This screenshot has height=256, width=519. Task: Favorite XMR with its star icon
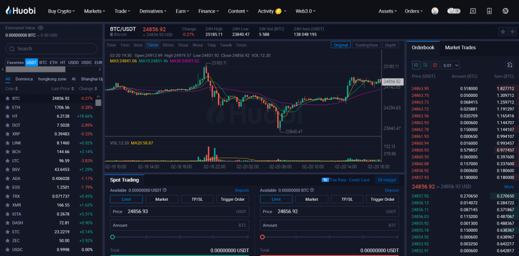7,205
